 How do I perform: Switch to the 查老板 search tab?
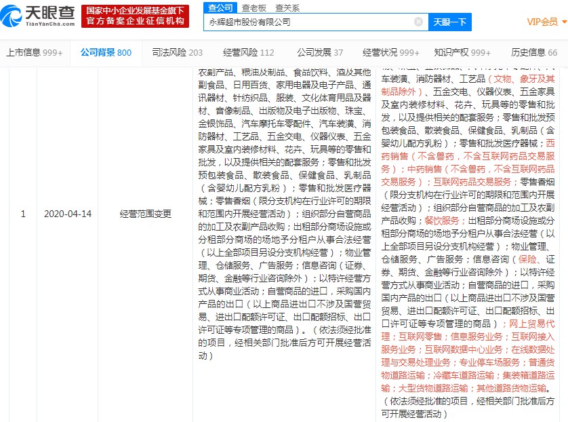pyautogui.click(x=254, y=7)
